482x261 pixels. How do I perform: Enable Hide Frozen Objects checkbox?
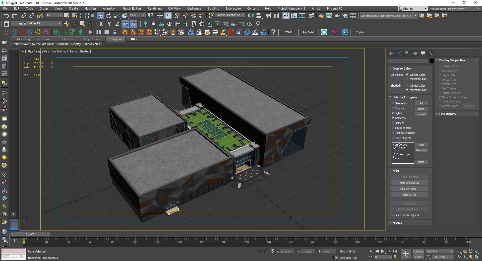click(393, 215)
